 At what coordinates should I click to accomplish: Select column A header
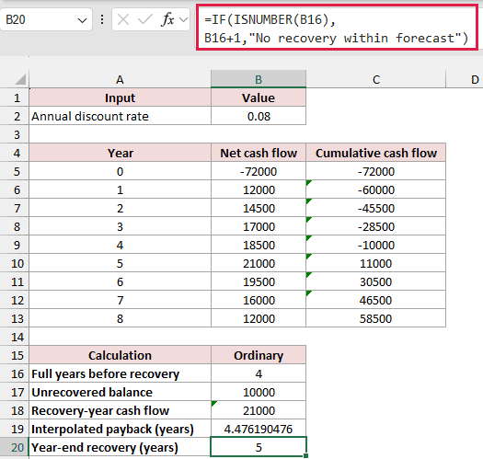coord(121,79)
